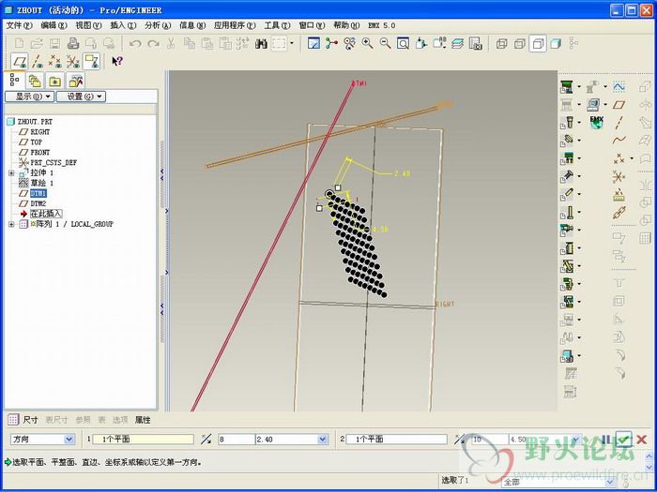Click the green EMX assembly icon
657x492 pixels.
point(567,87)
